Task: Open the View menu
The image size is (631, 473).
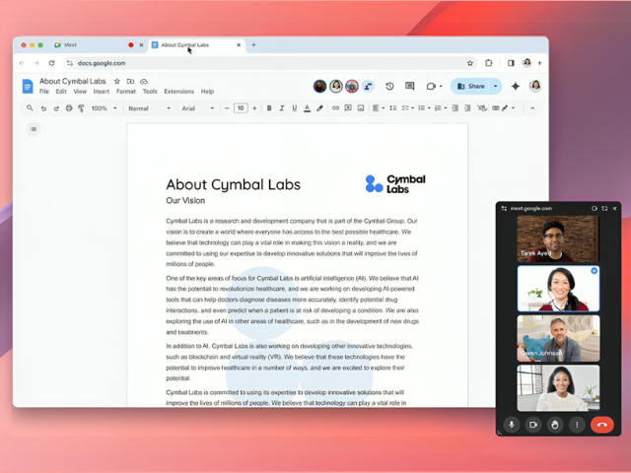Action: [x=80, y=92]
